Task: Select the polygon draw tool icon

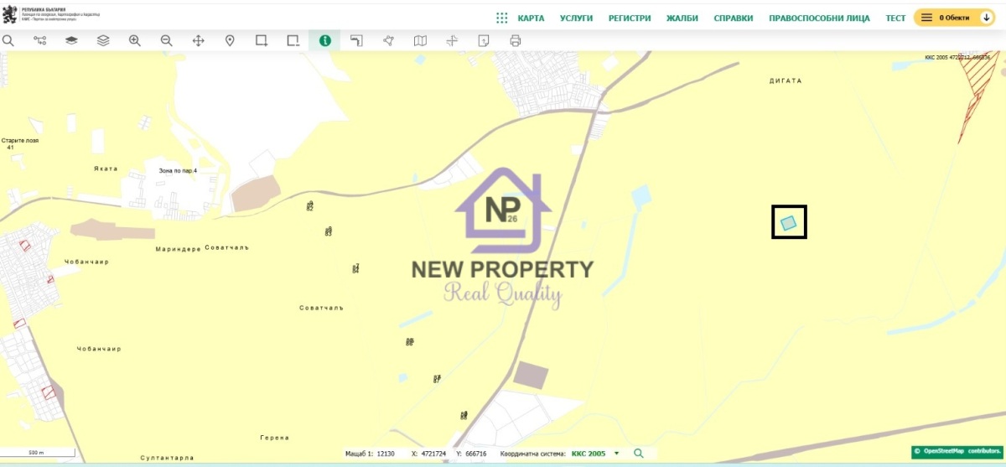Action: point(388,40)
